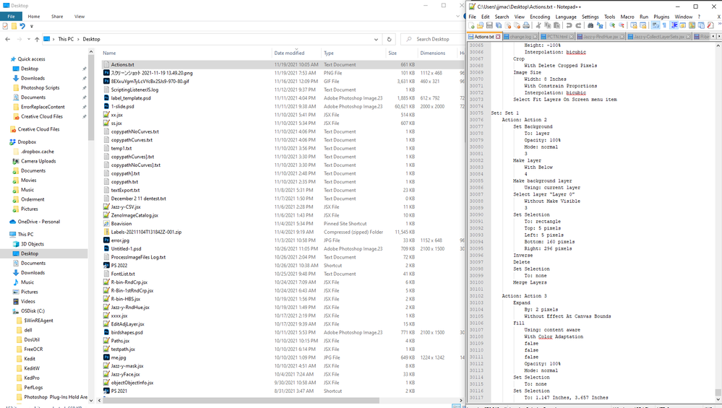Click Close All icon in Notepad++ toolbar
Viewport: 722px width, 408px height.
(517, 25)
